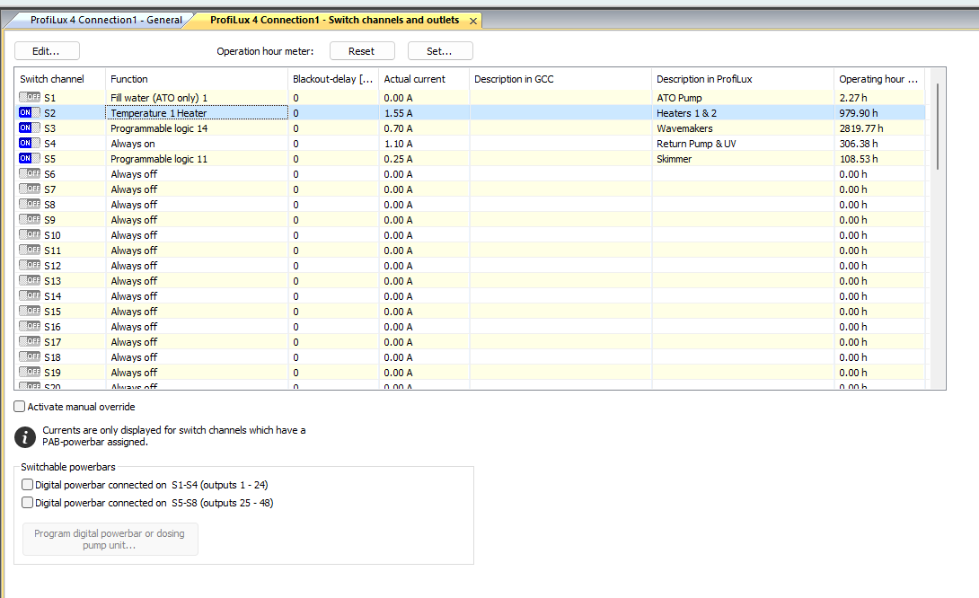The image size is (979, 598).
Task: Sort by the Function column header
Action: [x=196, y=79]
